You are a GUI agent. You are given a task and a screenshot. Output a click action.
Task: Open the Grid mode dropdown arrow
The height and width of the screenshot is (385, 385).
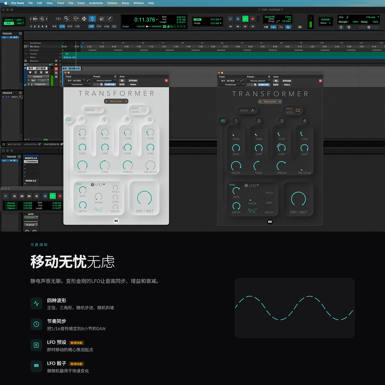23,23
